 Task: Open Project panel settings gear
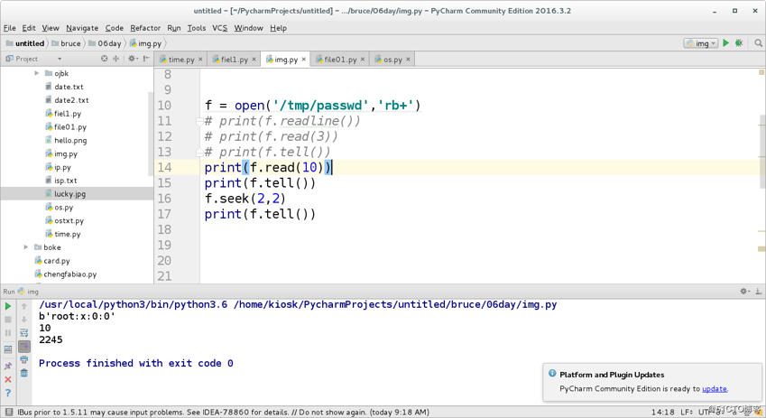pos(132,59)
